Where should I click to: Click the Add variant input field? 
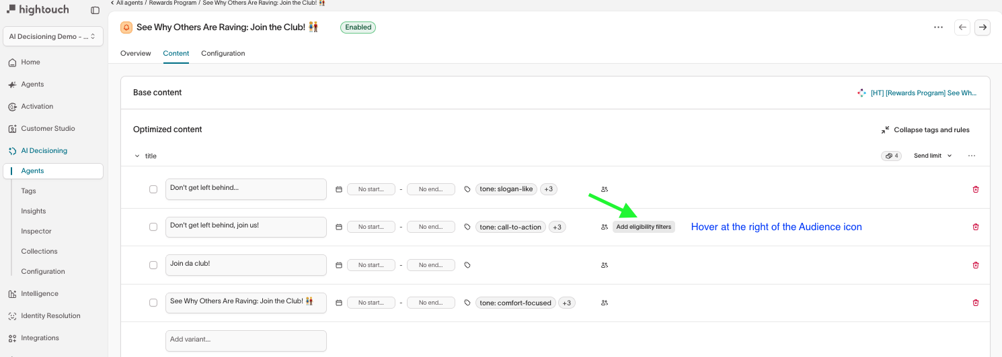click(246, 340)
